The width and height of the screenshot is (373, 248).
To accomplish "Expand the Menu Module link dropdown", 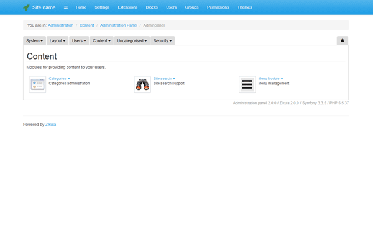I will point(282,79).
